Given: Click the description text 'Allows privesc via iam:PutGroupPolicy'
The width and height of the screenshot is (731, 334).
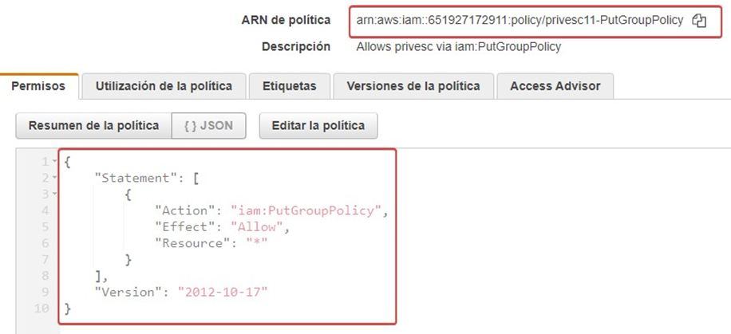Looking at the screenshot, I should [458, 46].
